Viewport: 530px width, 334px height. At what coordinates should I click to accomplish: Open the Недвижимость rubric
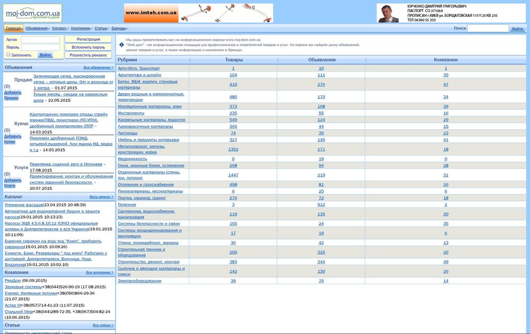[x=132, y=159]
